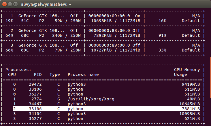211x126 pixels.
Task: Click the "Type" column header
Action: (x=54, y=75)
